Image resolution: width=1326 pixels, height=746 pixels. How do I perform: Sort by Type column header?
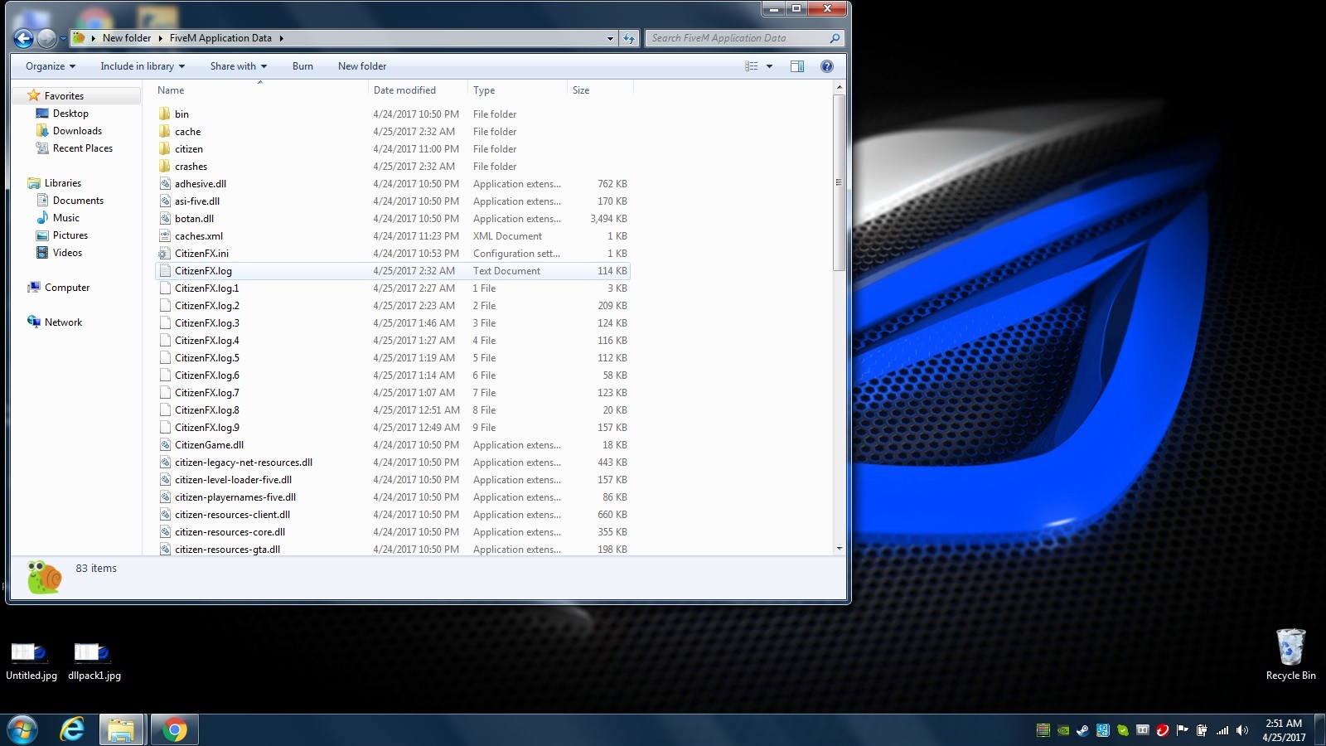coord(517,90)
